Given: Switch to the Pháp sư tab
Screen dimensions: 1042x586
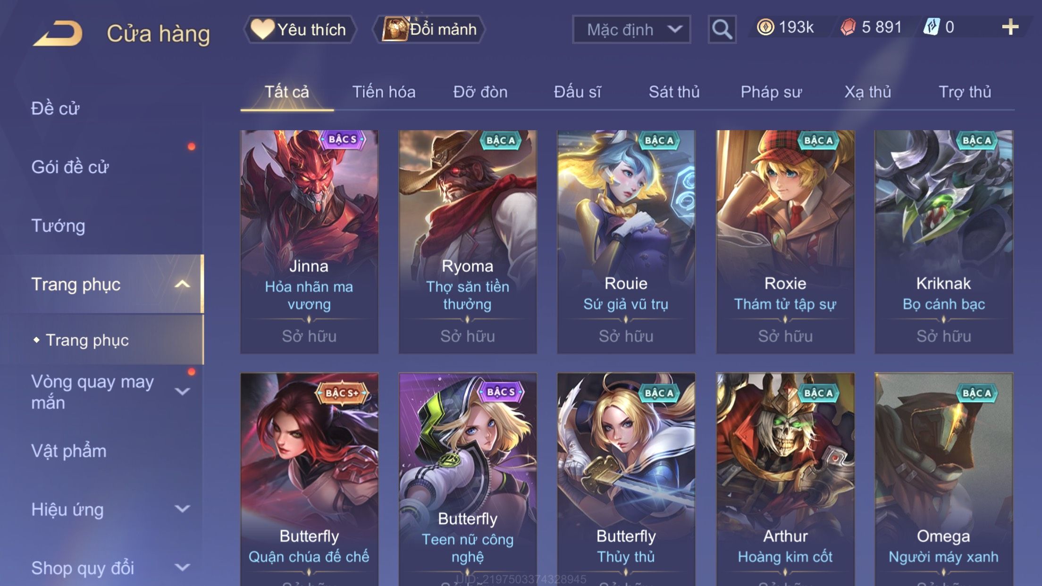Looking at the screenshot, I should click(x=771, y=92).
